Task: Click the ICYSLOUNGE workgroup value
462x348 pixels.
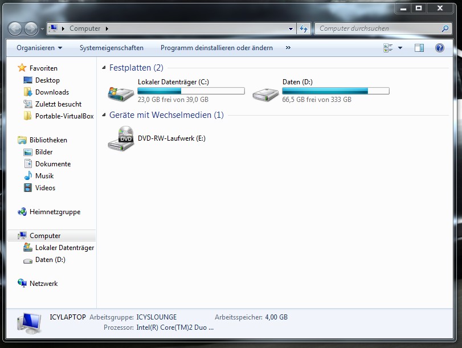Action: tap(157, 317)
